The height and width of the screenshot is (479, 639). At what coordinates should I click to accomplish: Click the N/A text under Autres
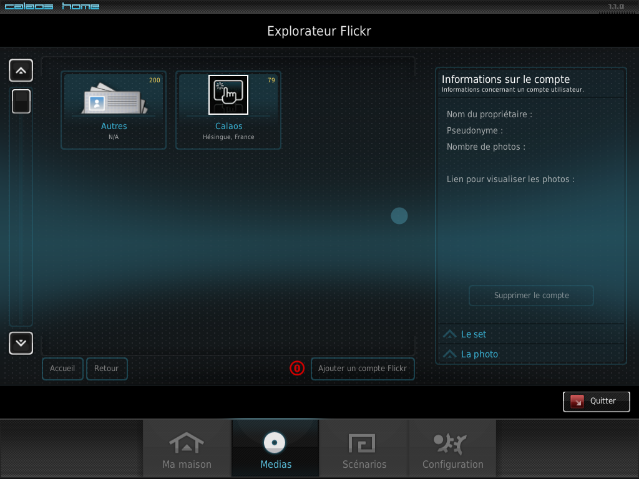point(114,137)
